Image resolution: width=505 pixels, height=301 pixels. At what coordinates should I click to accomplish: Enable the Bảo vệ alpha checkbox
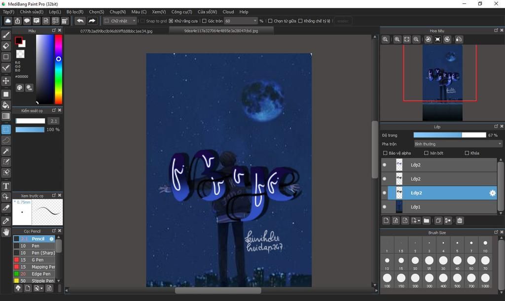(385, 153)
